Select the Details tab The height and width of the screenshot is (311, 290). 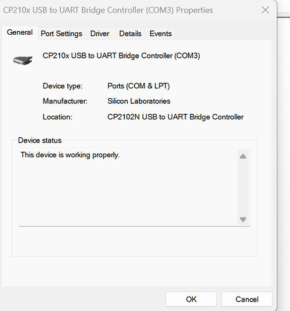coord(130,34)
